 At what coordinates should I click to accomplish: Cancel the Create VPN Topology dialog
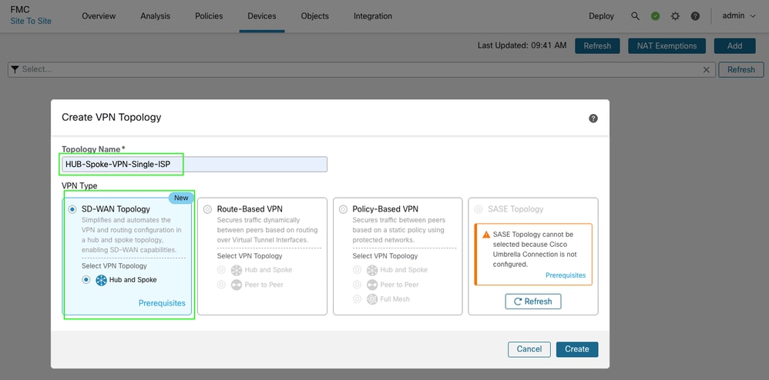click(x=529, y=349)
